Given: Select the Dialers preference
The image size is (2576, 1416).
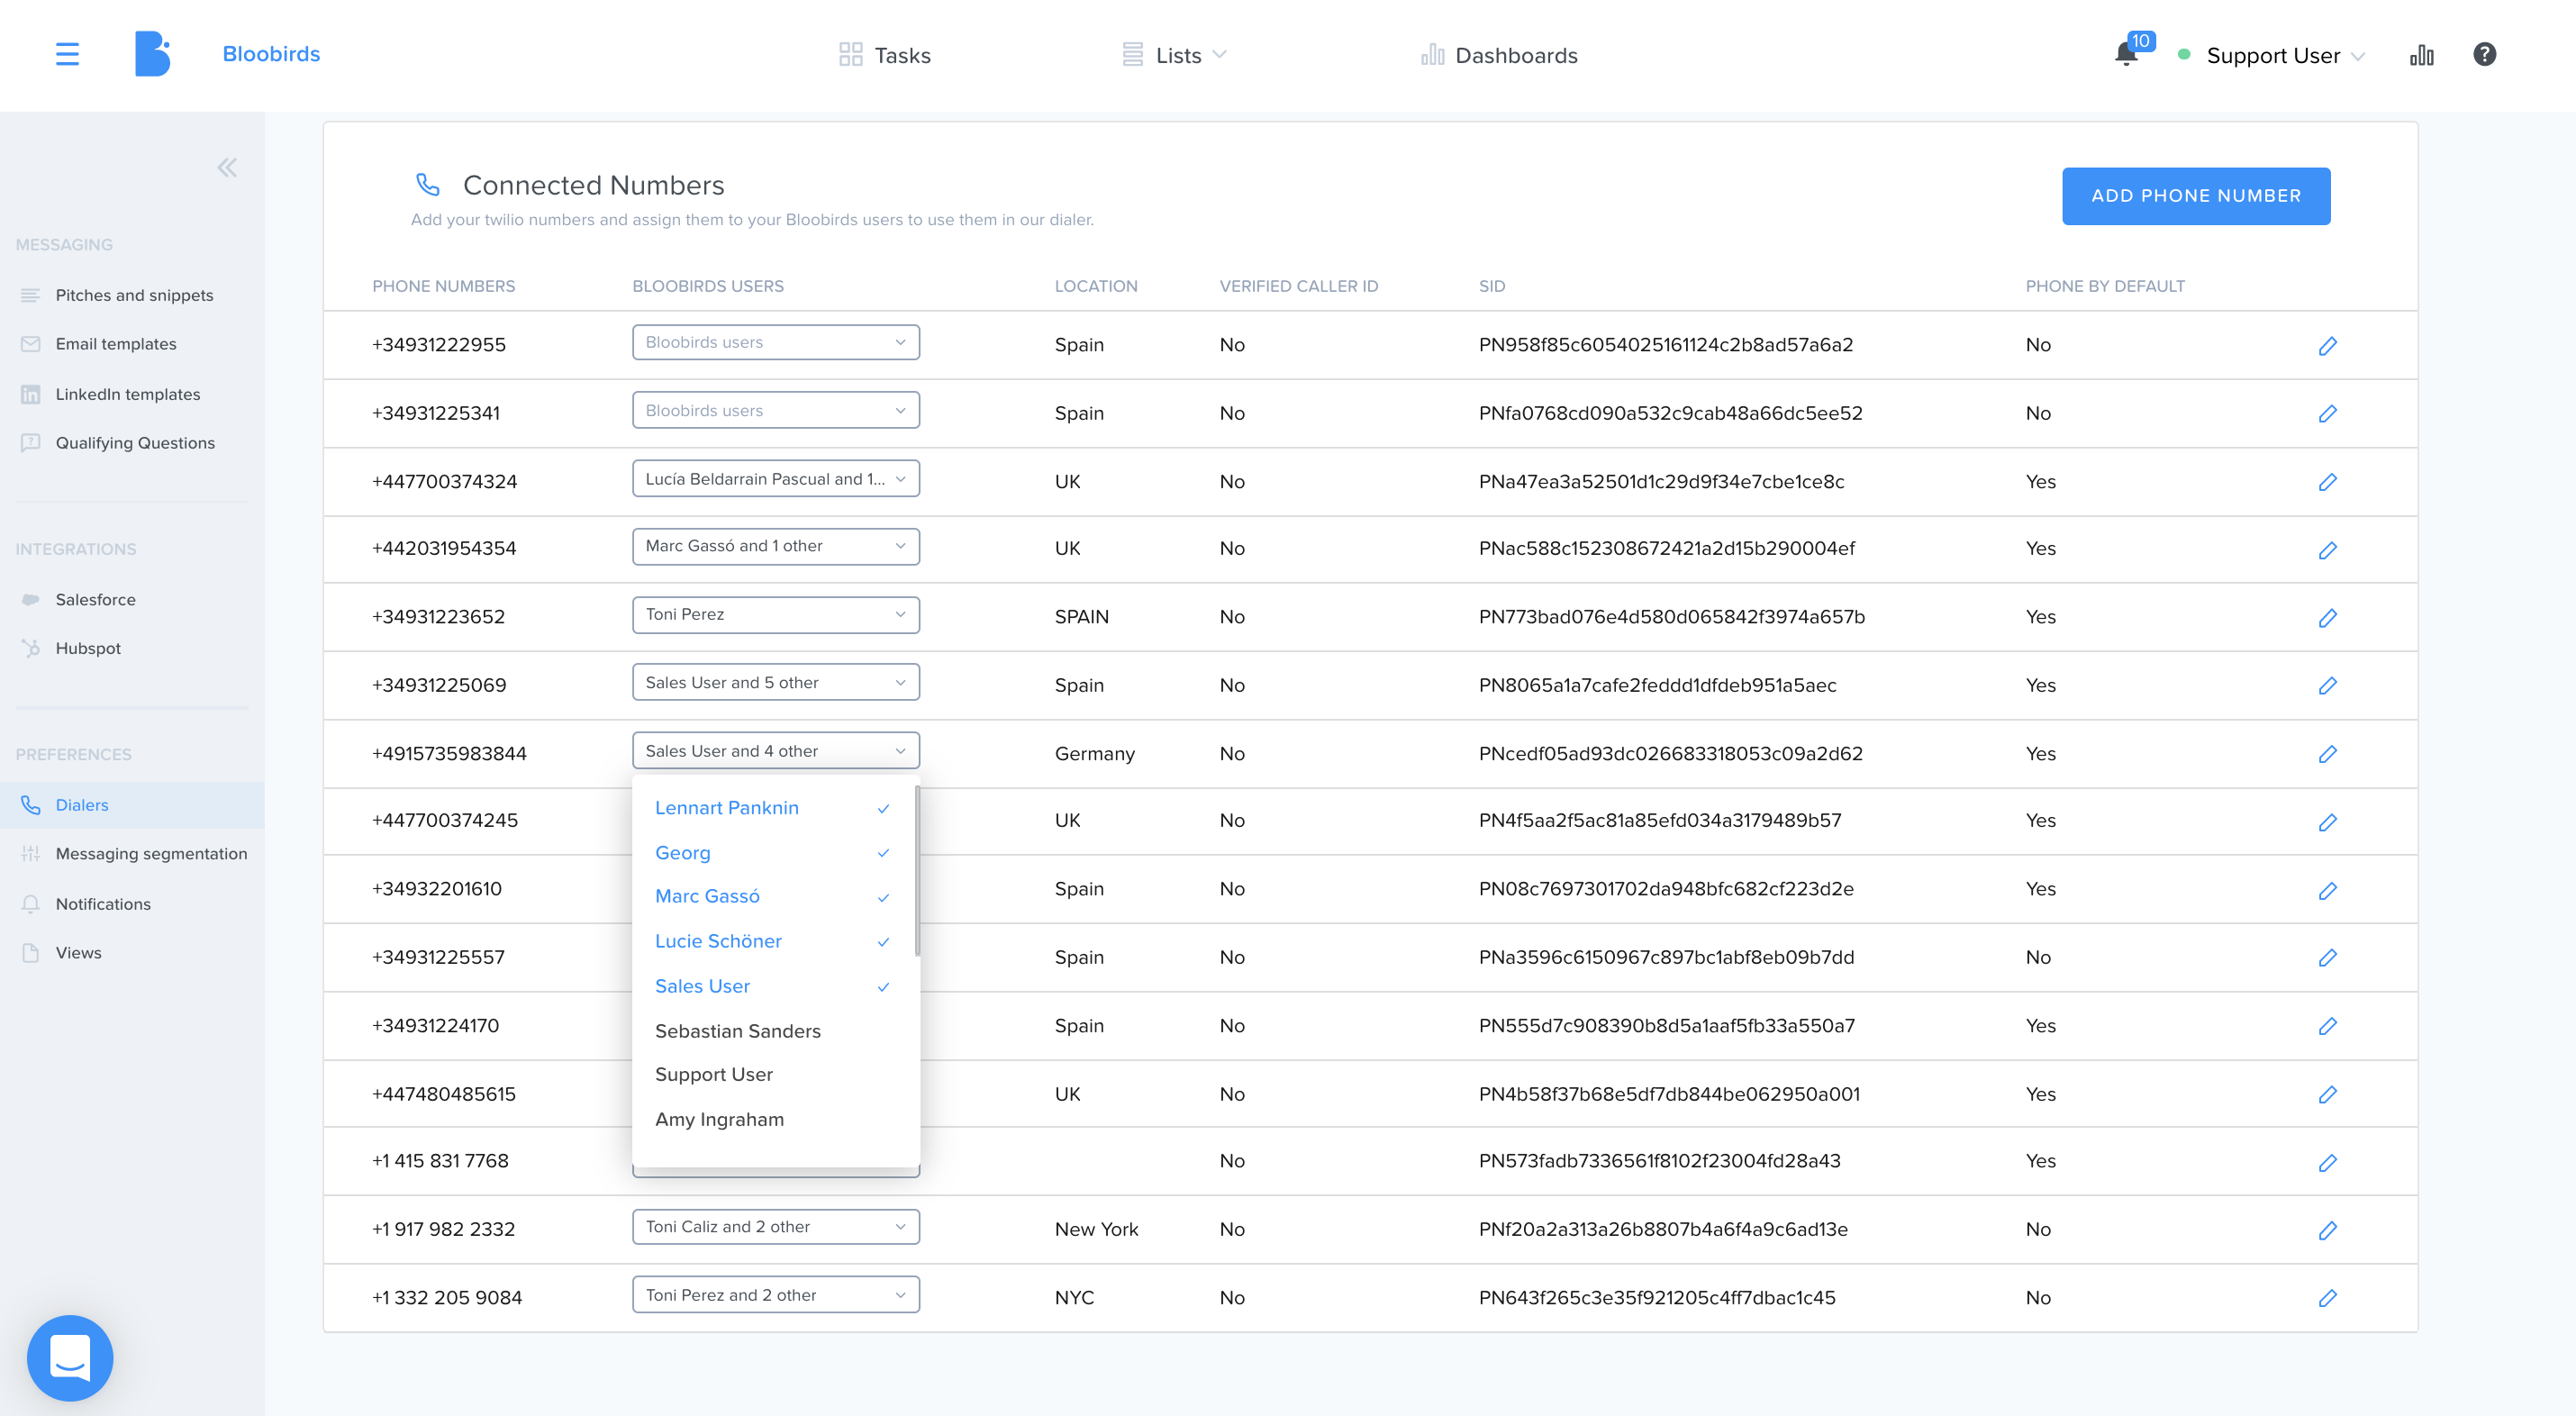Looking at the screenshot, I should 132,805.
